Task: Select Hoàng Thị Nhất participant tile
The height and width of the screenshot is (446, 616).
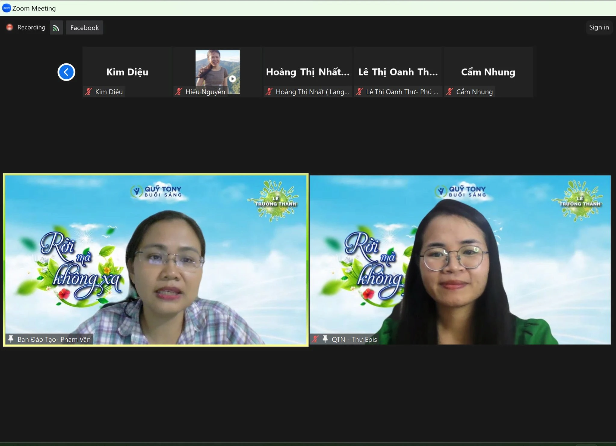Action: coord(307,72)
